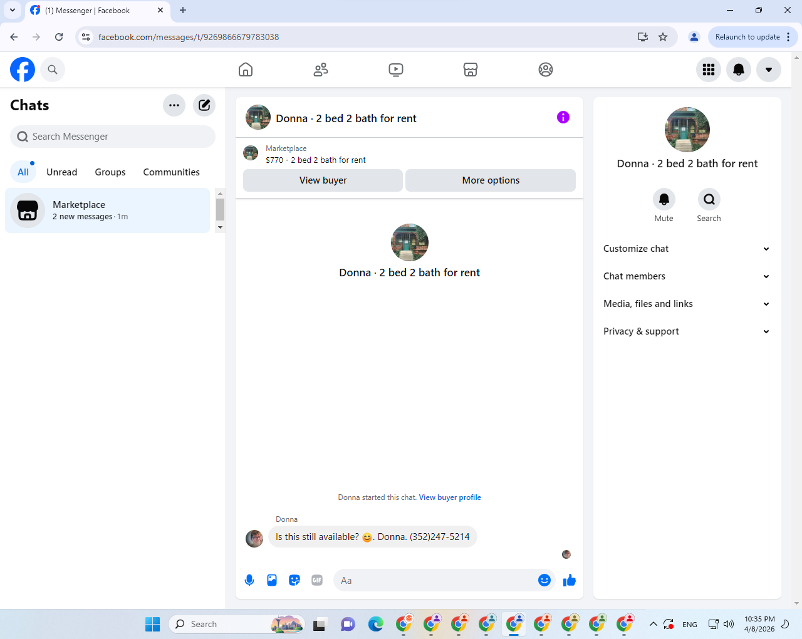Image resolution: width=802 pixels, height=639 pixels.
Task: Expand Media, files and links section
Action: tap(687, 304)
